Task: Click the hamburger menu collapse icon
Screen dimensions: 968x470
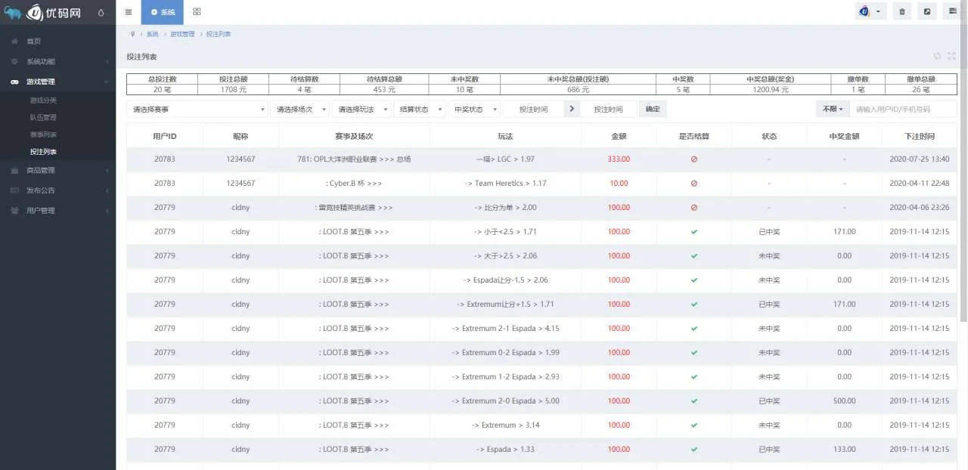Action: [x=129, y=12]
